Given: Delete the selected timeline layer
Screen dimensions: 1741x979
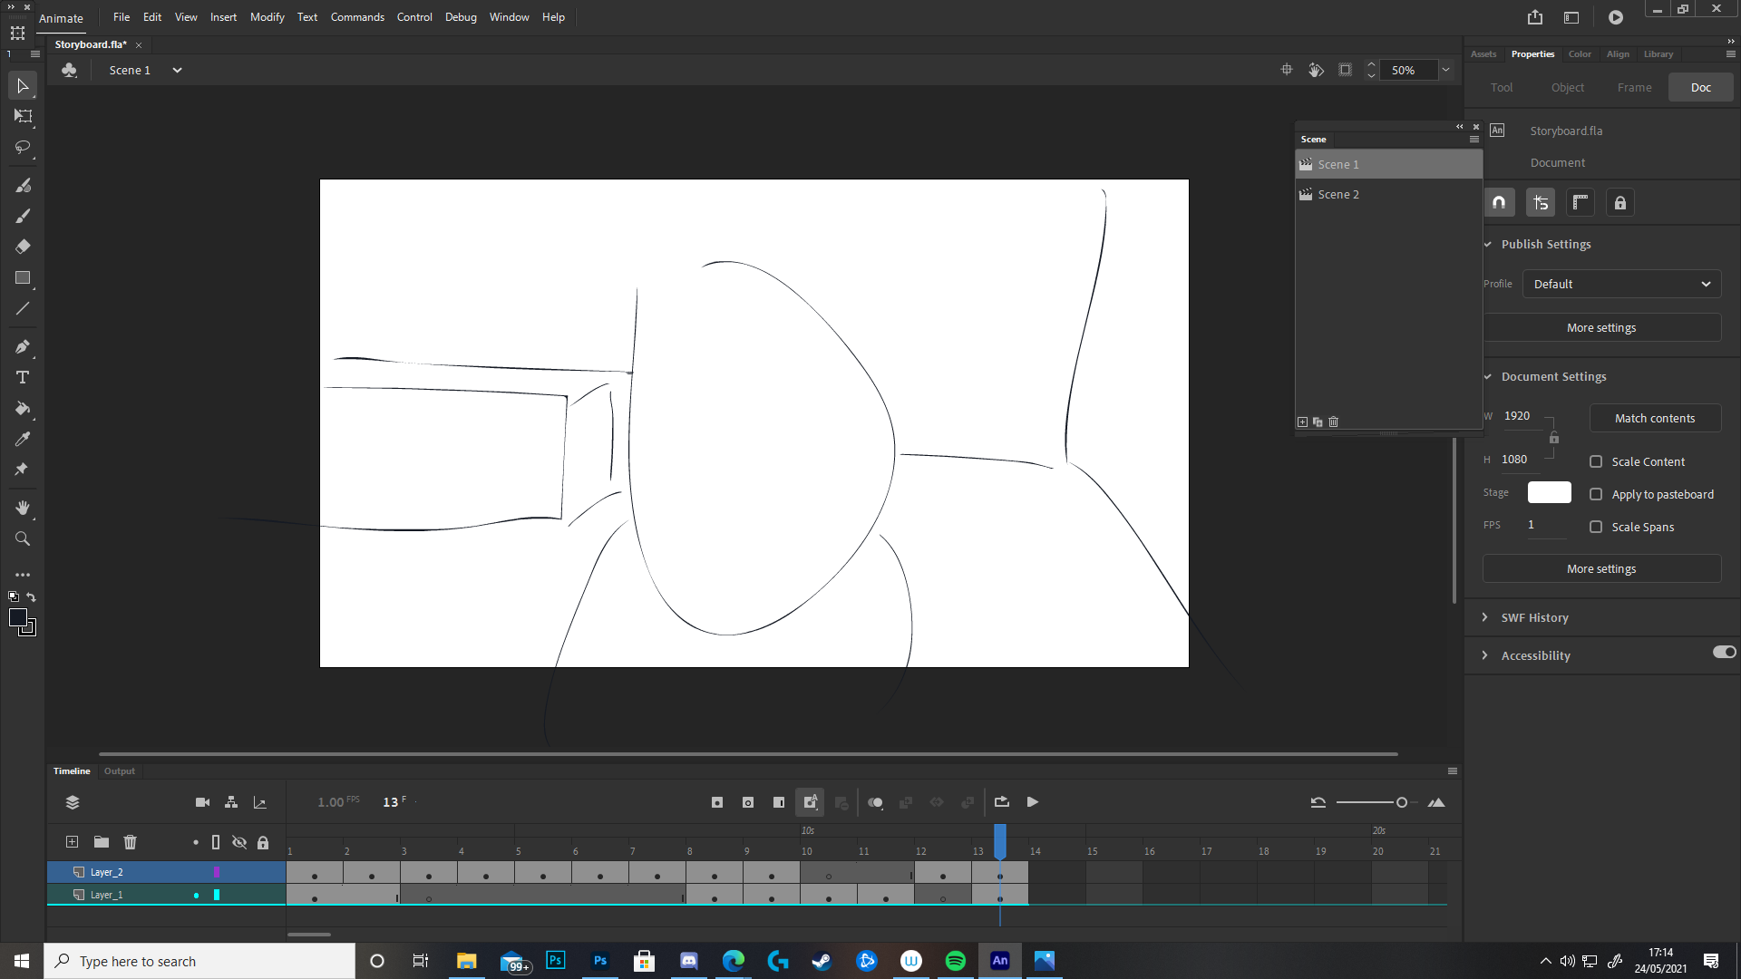Looking at the screenshot, I should (131, 842).
